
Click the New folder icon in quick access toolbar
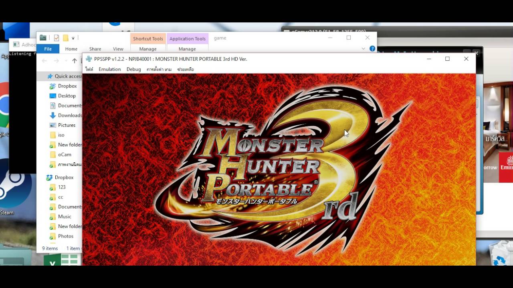[65, 38]
